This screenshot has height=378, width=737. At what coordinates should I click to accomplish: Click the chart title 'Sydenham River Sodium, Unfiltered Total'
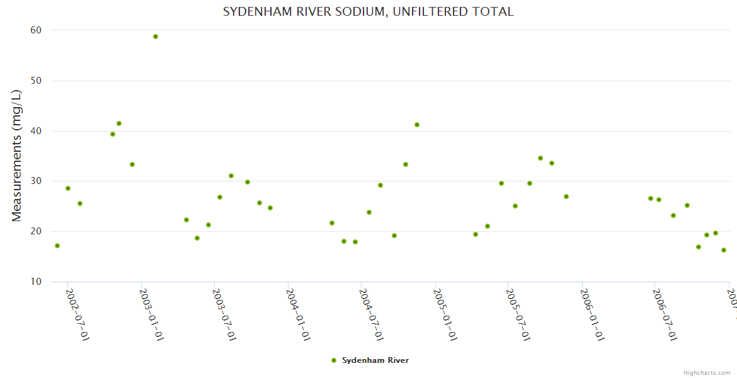(x=368, y=11)
